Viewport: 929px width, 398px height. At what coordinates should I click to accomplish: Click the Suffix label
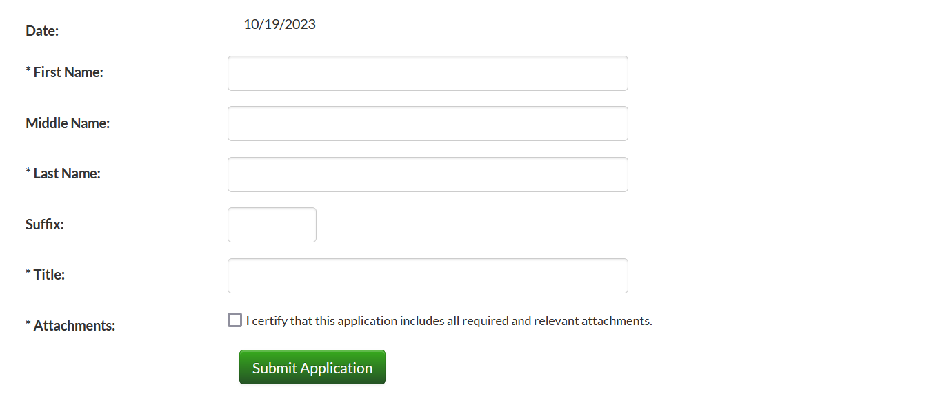[45, 224]
